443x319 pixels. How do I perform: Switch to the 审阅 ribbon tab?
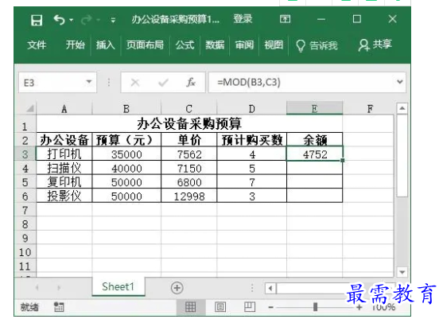[244, 45]
